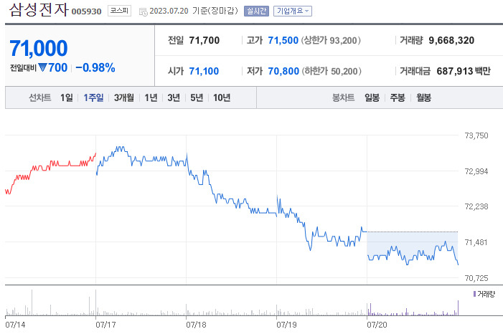Click the 07/17 date axis label

pos(105,325)
